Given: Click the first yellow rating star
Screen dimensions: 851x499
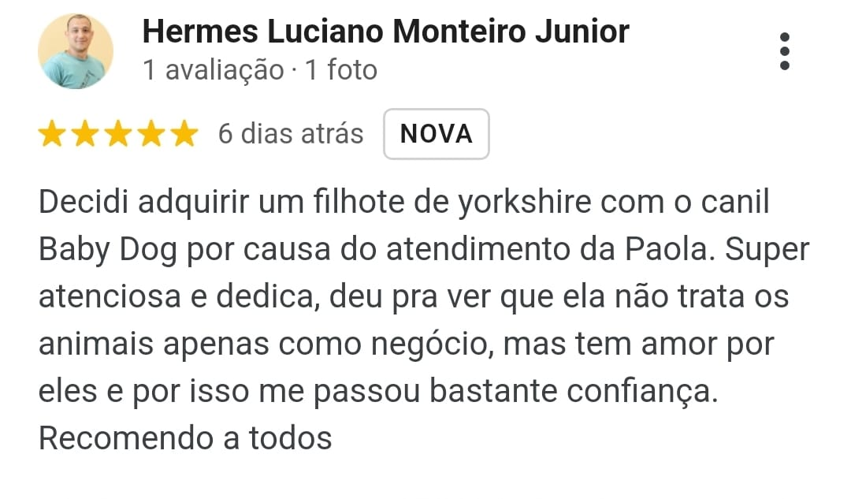Looking at the screenshot, I should [x=52, y=135].
